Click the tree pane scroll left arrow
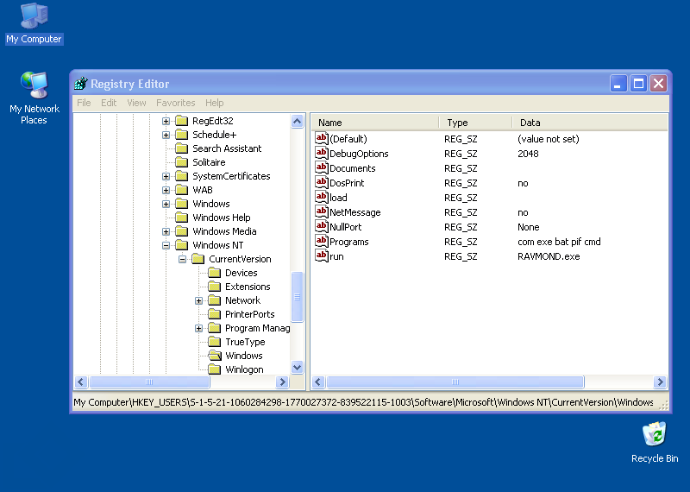This screenshot has width=690, height=492. coord(81,382)
